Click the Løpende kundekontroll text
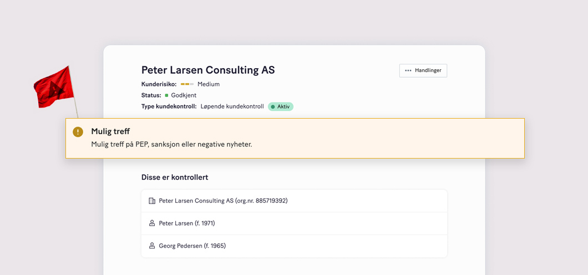This screenshot has height=275, width=588. tap(232, 107)
